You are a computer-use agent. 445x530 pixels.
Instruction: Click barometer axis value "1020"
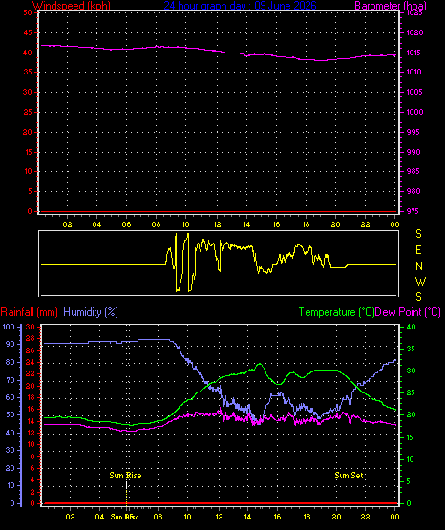point(414,32)
